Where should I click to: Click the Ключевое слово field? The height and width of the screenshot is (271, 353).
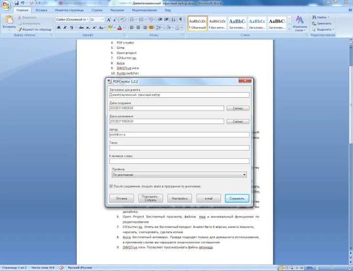click(179, 161)
